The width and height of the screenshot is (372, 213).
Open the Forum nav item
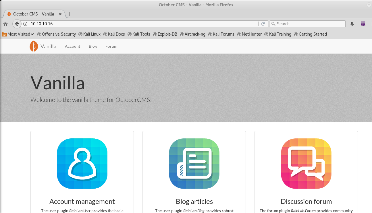click(x=111, y=46)
